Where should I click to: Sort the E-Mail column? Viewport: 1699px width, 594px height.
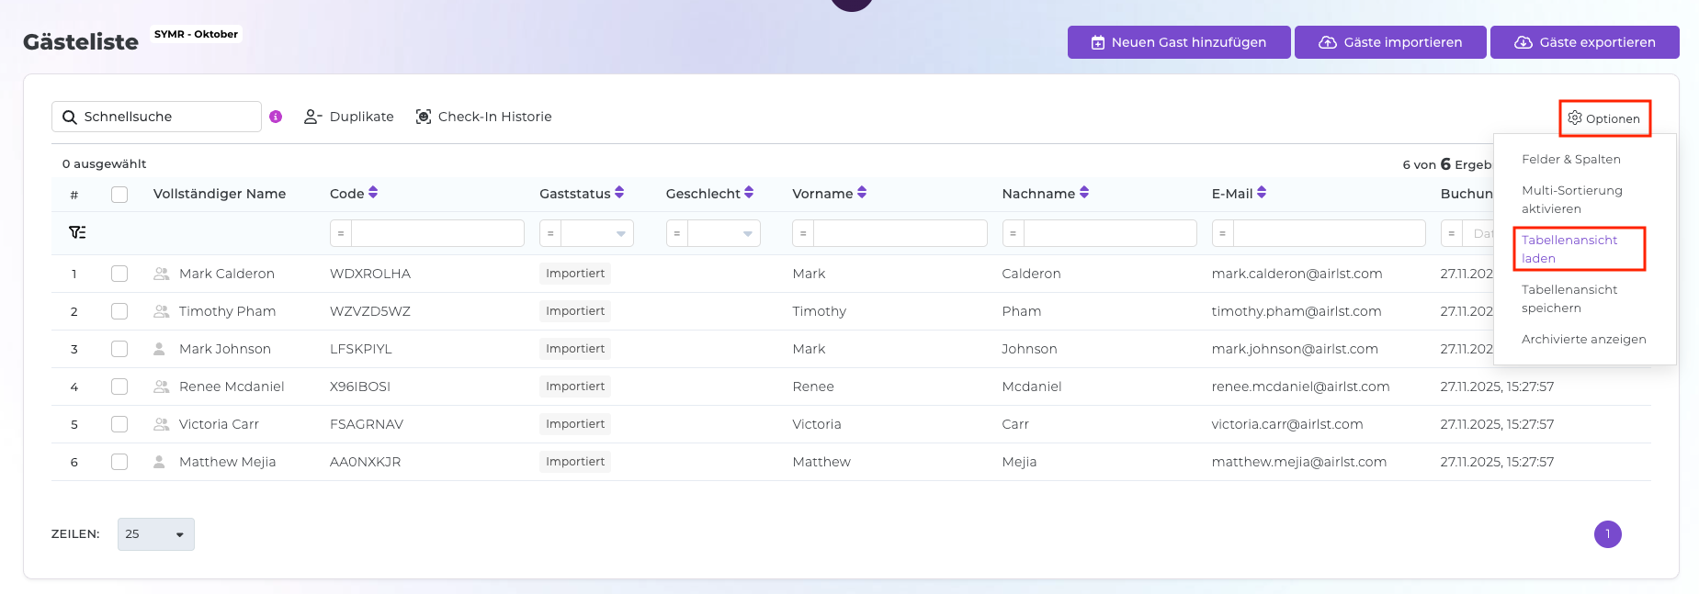(1262, 193)
